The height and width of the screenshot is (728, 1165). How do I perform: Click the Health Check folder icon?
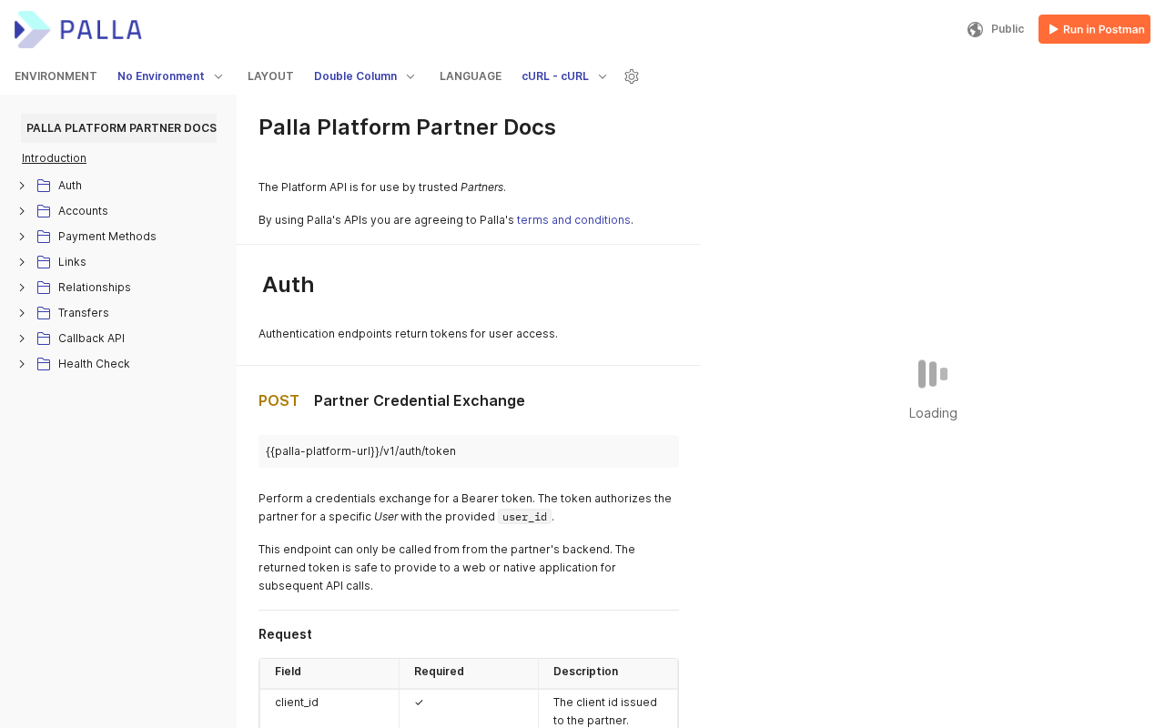point(44,364)
